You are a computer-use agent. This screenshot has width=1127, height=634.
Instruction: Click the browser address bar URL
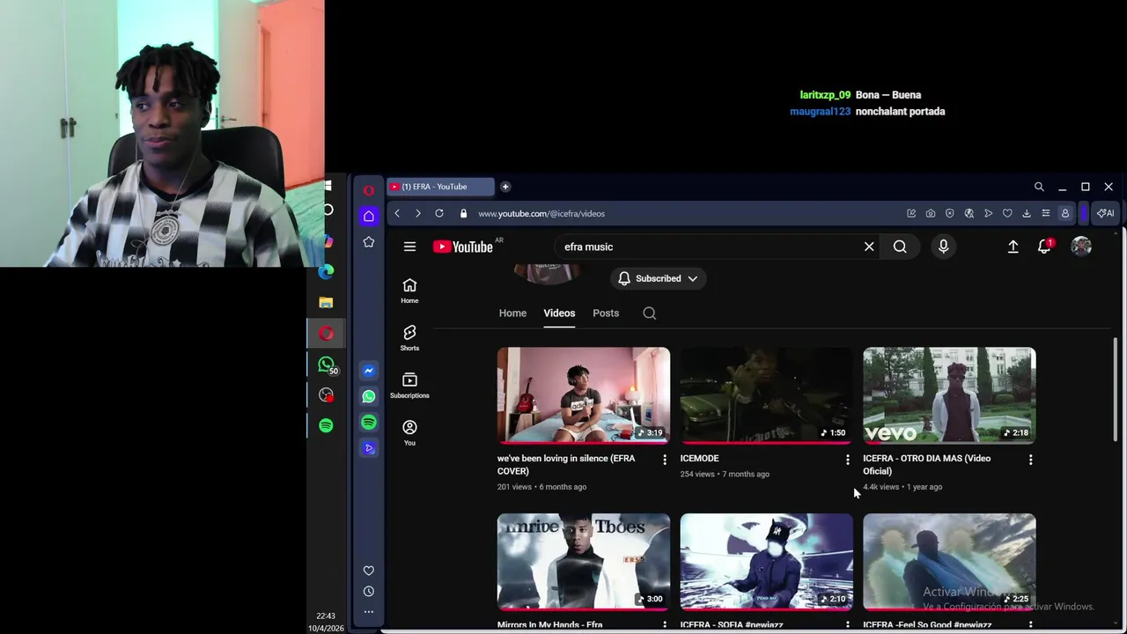tap(541, 213)
